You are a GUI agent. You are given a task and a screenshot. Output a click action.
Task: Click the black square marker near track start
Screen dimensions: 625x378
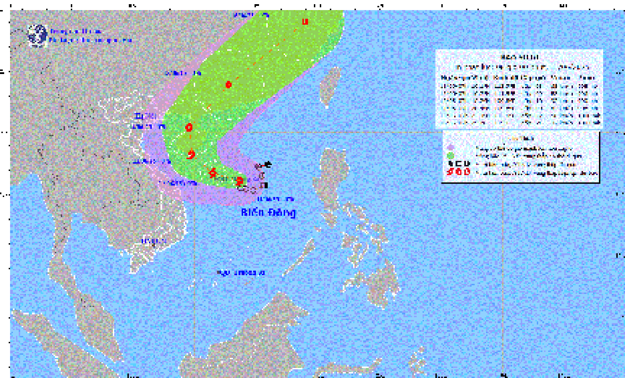pos(265,185)
